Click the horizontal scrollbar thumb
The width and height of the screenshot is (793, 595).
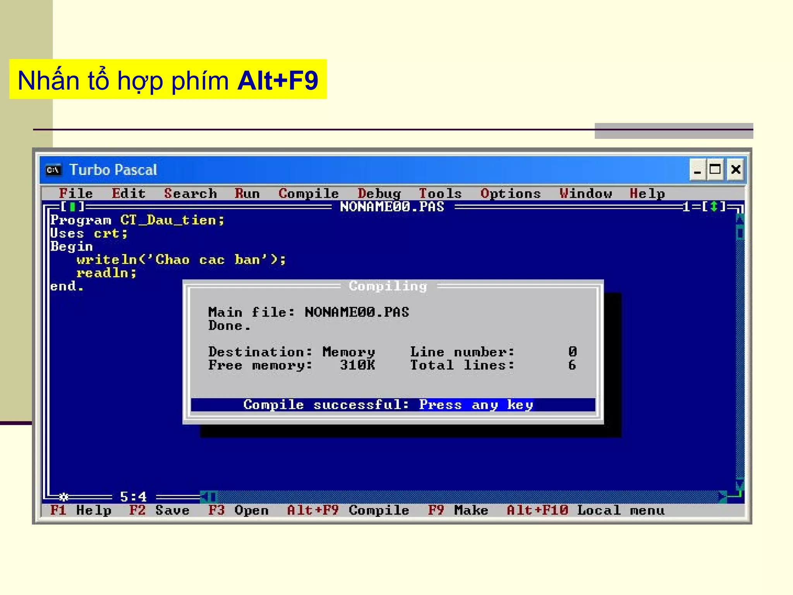coord(213,497)
